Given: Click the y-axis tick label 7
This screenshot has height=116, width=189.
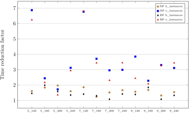Looking at the screenshot, I should click(14, 8).
